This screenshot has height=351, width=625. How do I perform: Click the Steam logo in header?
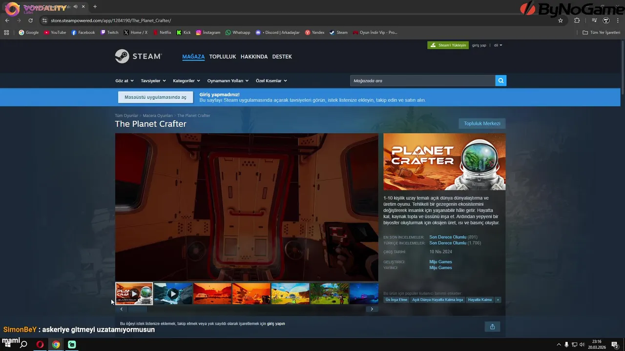138,57
